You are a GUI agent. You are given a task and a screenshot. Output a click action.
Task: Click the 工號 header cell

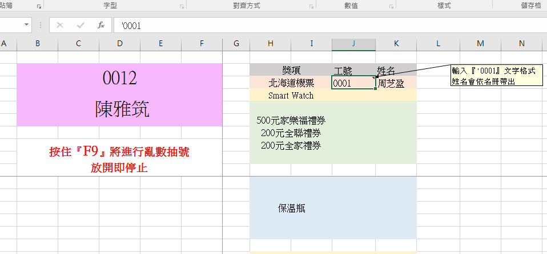(x=354, y=70)
